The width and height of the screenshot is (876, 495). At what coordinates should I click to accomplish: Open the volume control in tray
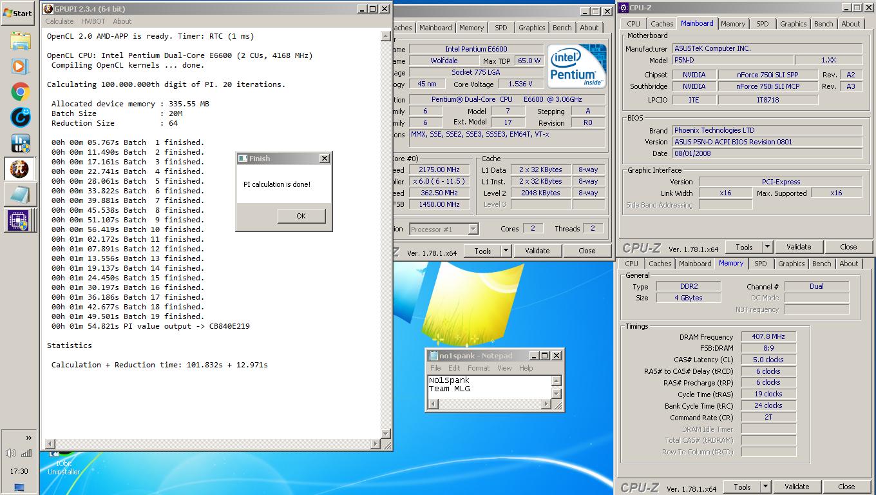tap(11, 453)
